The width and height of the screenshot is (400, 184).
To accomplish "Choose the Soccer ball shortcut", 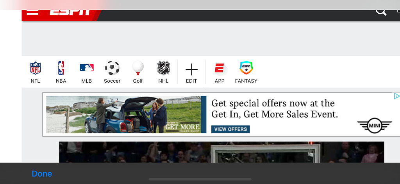I will (112, 72).
